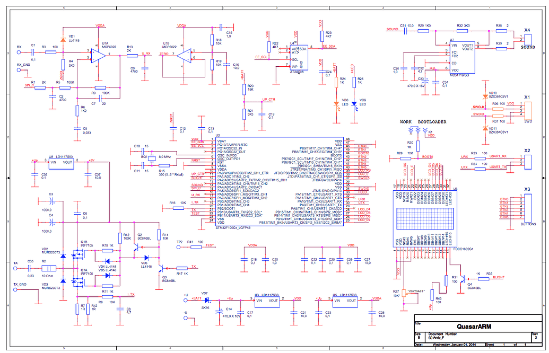Click the BLIGHT net label near R35

[x=499, y=277]
